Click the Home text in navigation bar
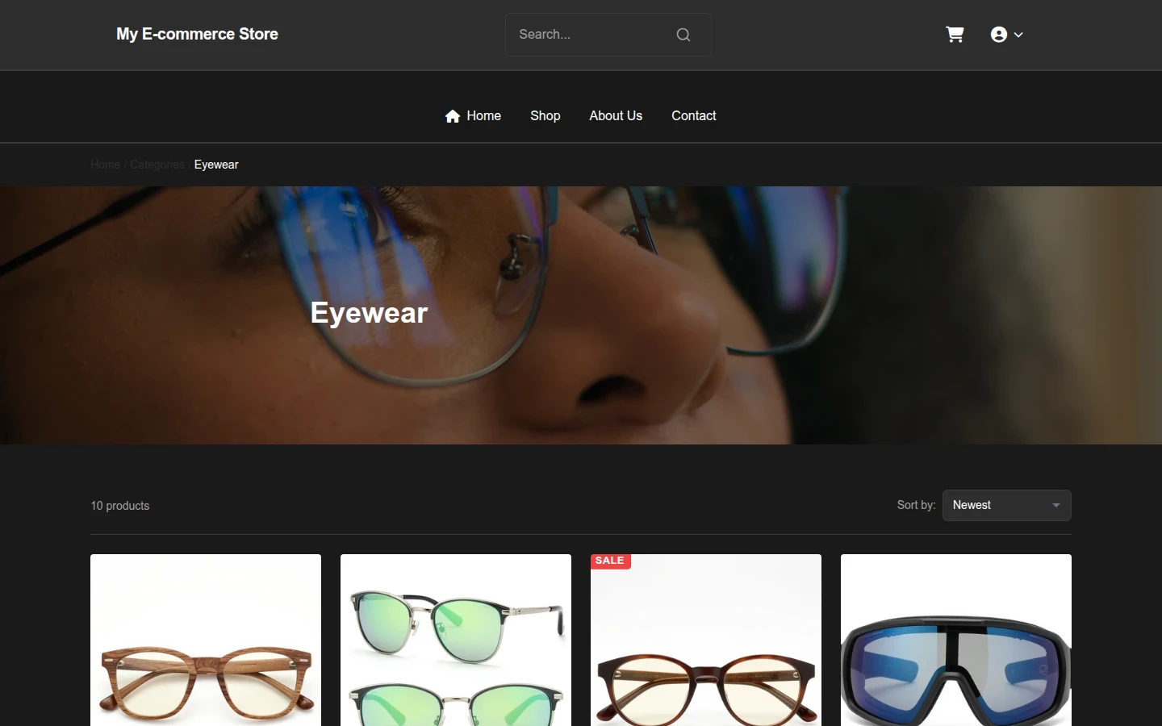 pyautogui.click(x=484, y=116)
